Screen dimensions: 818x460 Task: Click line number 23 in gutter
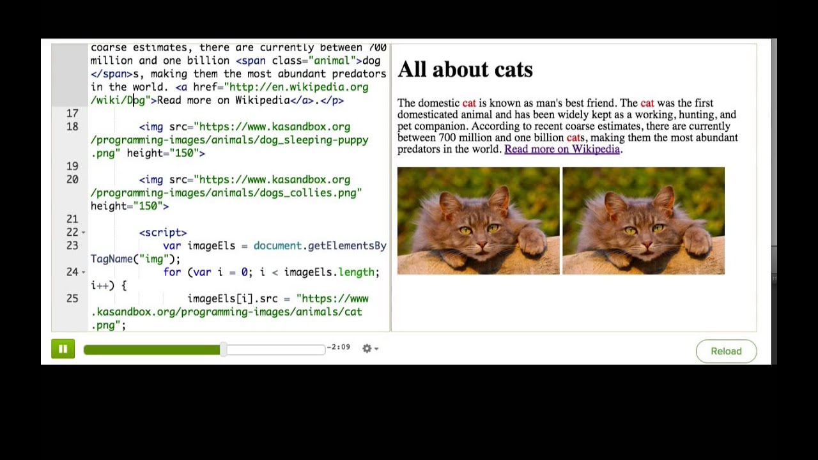pos(72,245)
